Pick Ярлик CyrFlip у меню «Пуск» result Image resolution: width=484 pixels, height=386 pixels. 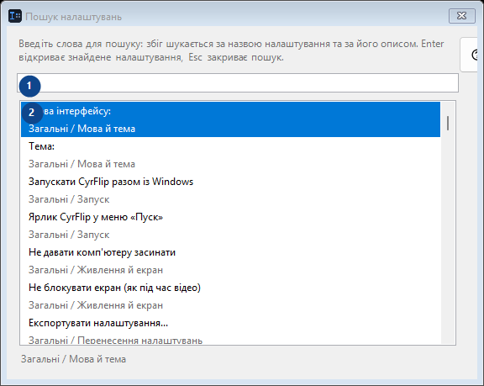pos(230,225)
